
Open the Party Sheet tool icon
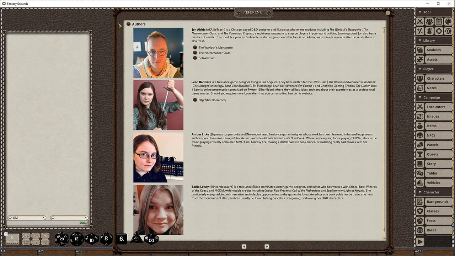point(429,22)
